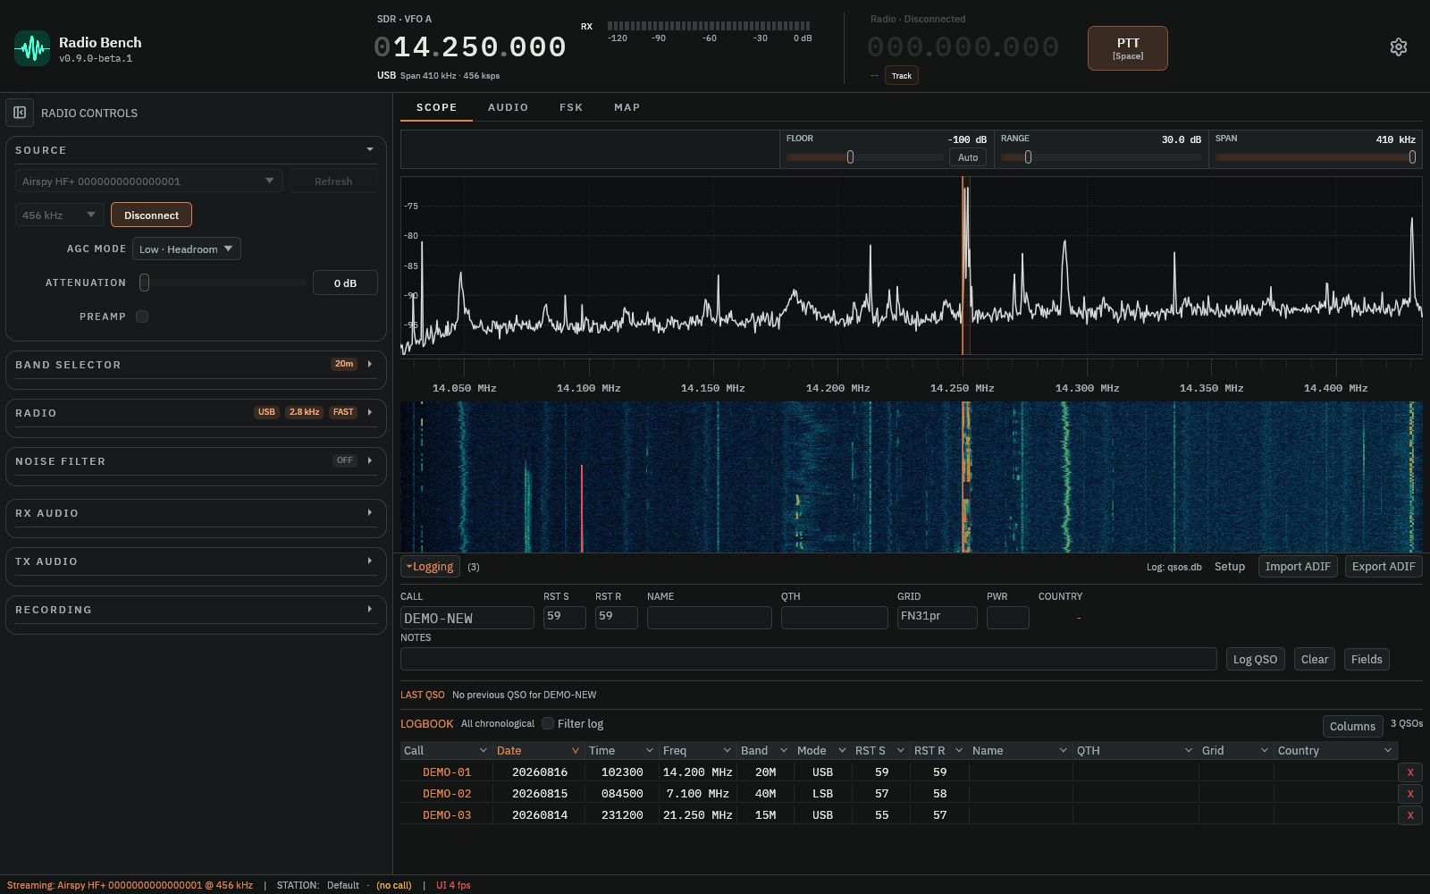Expand the Radio section
Screen dimensions: 1430x894
(x=370, y=412)
